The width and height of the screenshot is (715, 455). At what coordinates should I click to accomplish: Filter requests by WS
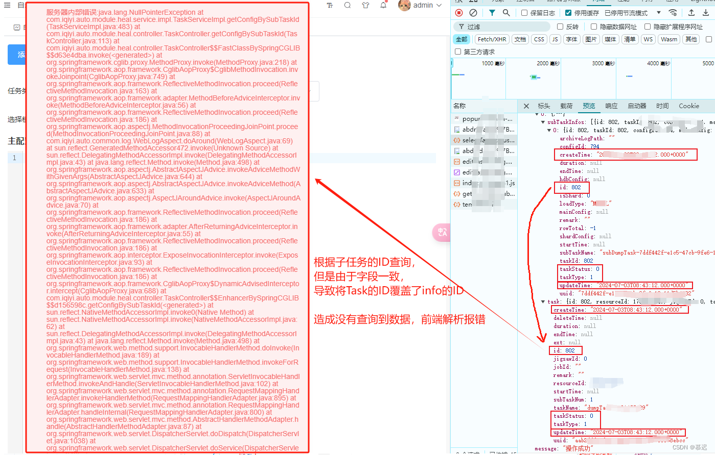[649, 39]
